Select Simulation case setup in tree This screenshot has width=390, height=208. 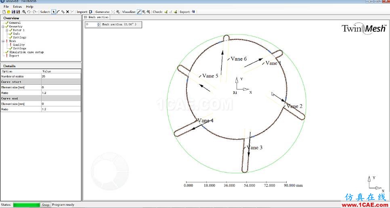click(x=26, y=52)
